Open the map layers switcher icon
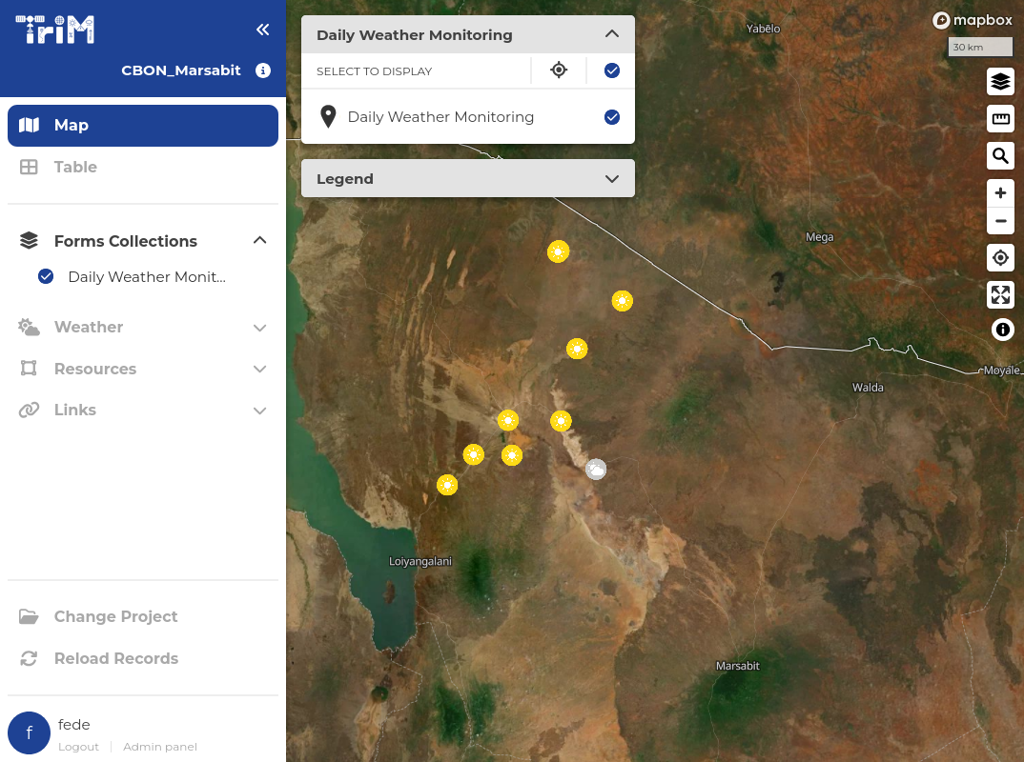1024x762 pixels. pyautogui.click(x=1000, y=82)
